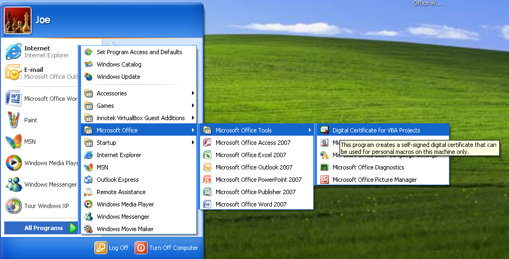Screen dimensions: 509x259
Task: Click the MSN butterfly icon in left column
Action: pos(13,142)
